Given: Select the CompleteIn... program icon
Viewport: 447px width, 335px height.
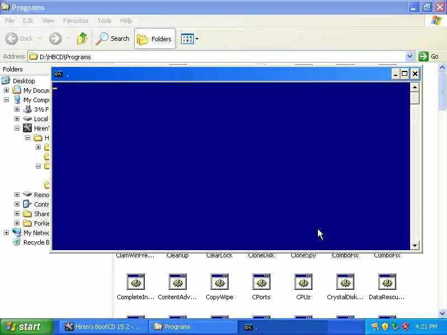Looking at the screenshot, I should [136, 282].
